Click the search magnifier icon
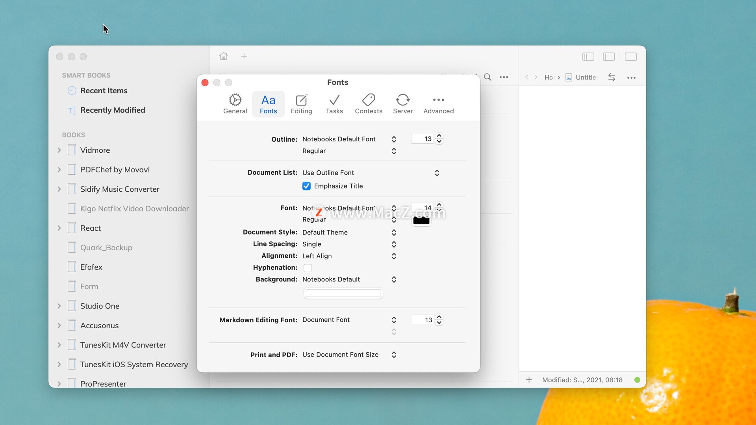 [x=487, y=77]
